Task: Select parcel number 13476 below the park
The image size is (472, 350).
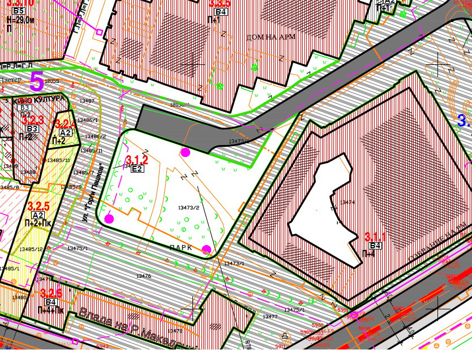Action: [144, 275]
